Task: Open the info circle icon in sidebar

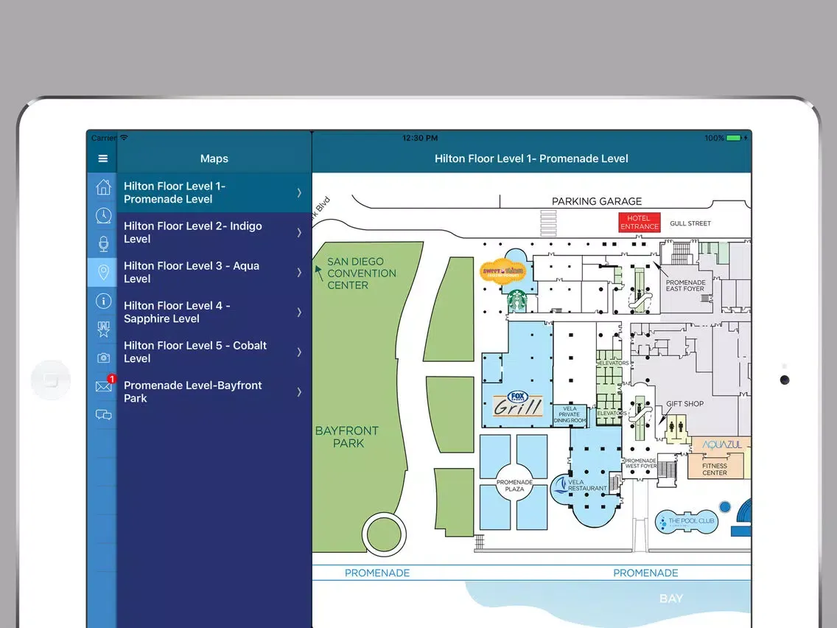Action: [x=104, y=301]
